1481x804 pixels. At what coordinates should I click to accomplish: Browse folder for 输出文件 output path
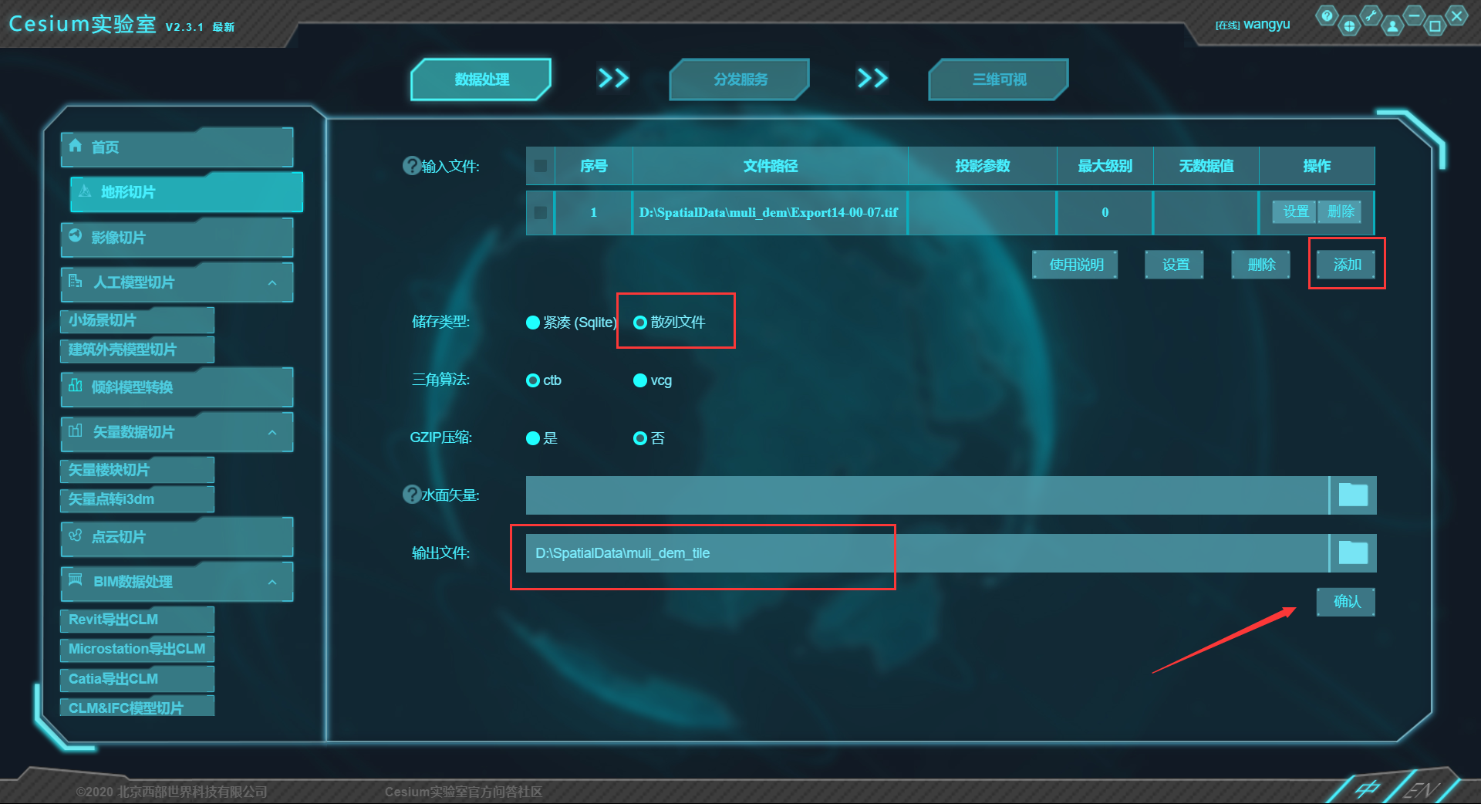(1353, 552)
